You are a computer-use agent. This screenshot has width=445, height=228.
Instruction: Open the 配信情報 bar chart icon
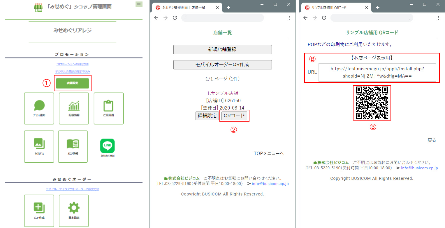tap(74, 108)
